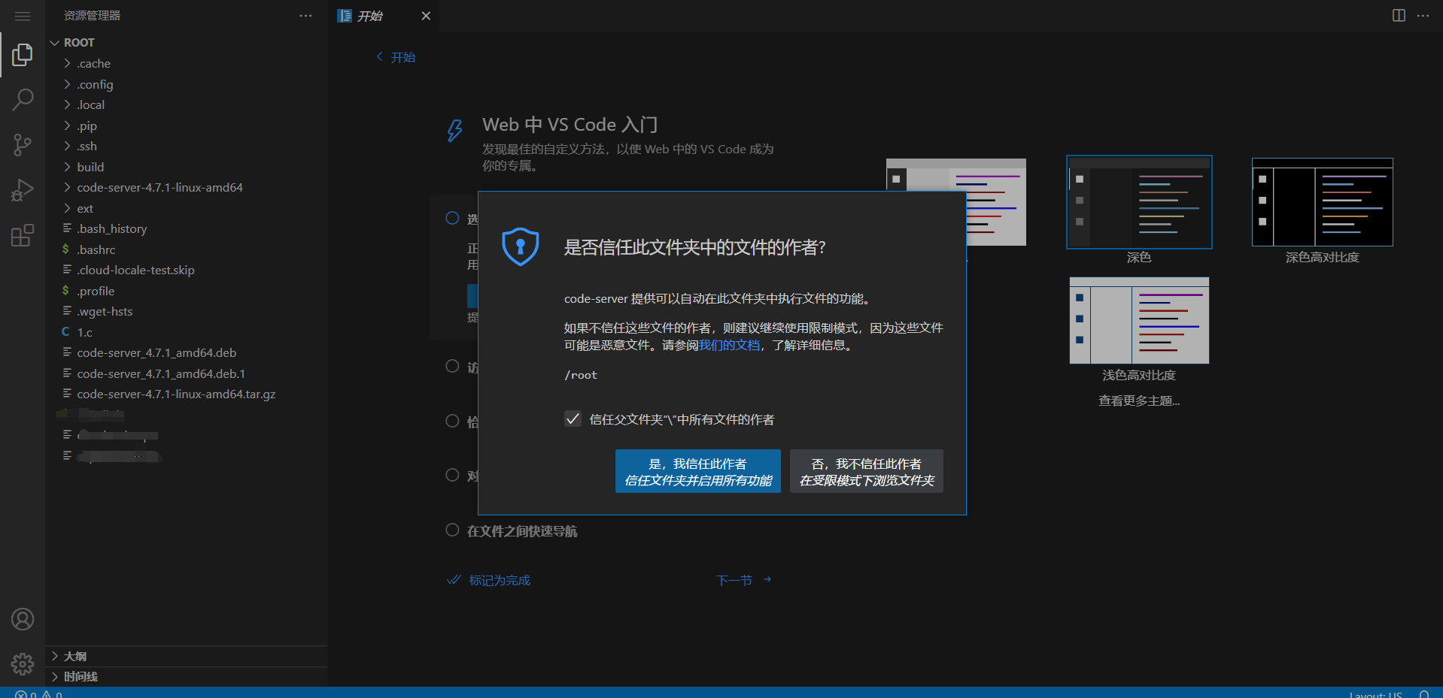
Task: Uncheck 信任父文件夹中所有文件的作者
Action: 573,418
